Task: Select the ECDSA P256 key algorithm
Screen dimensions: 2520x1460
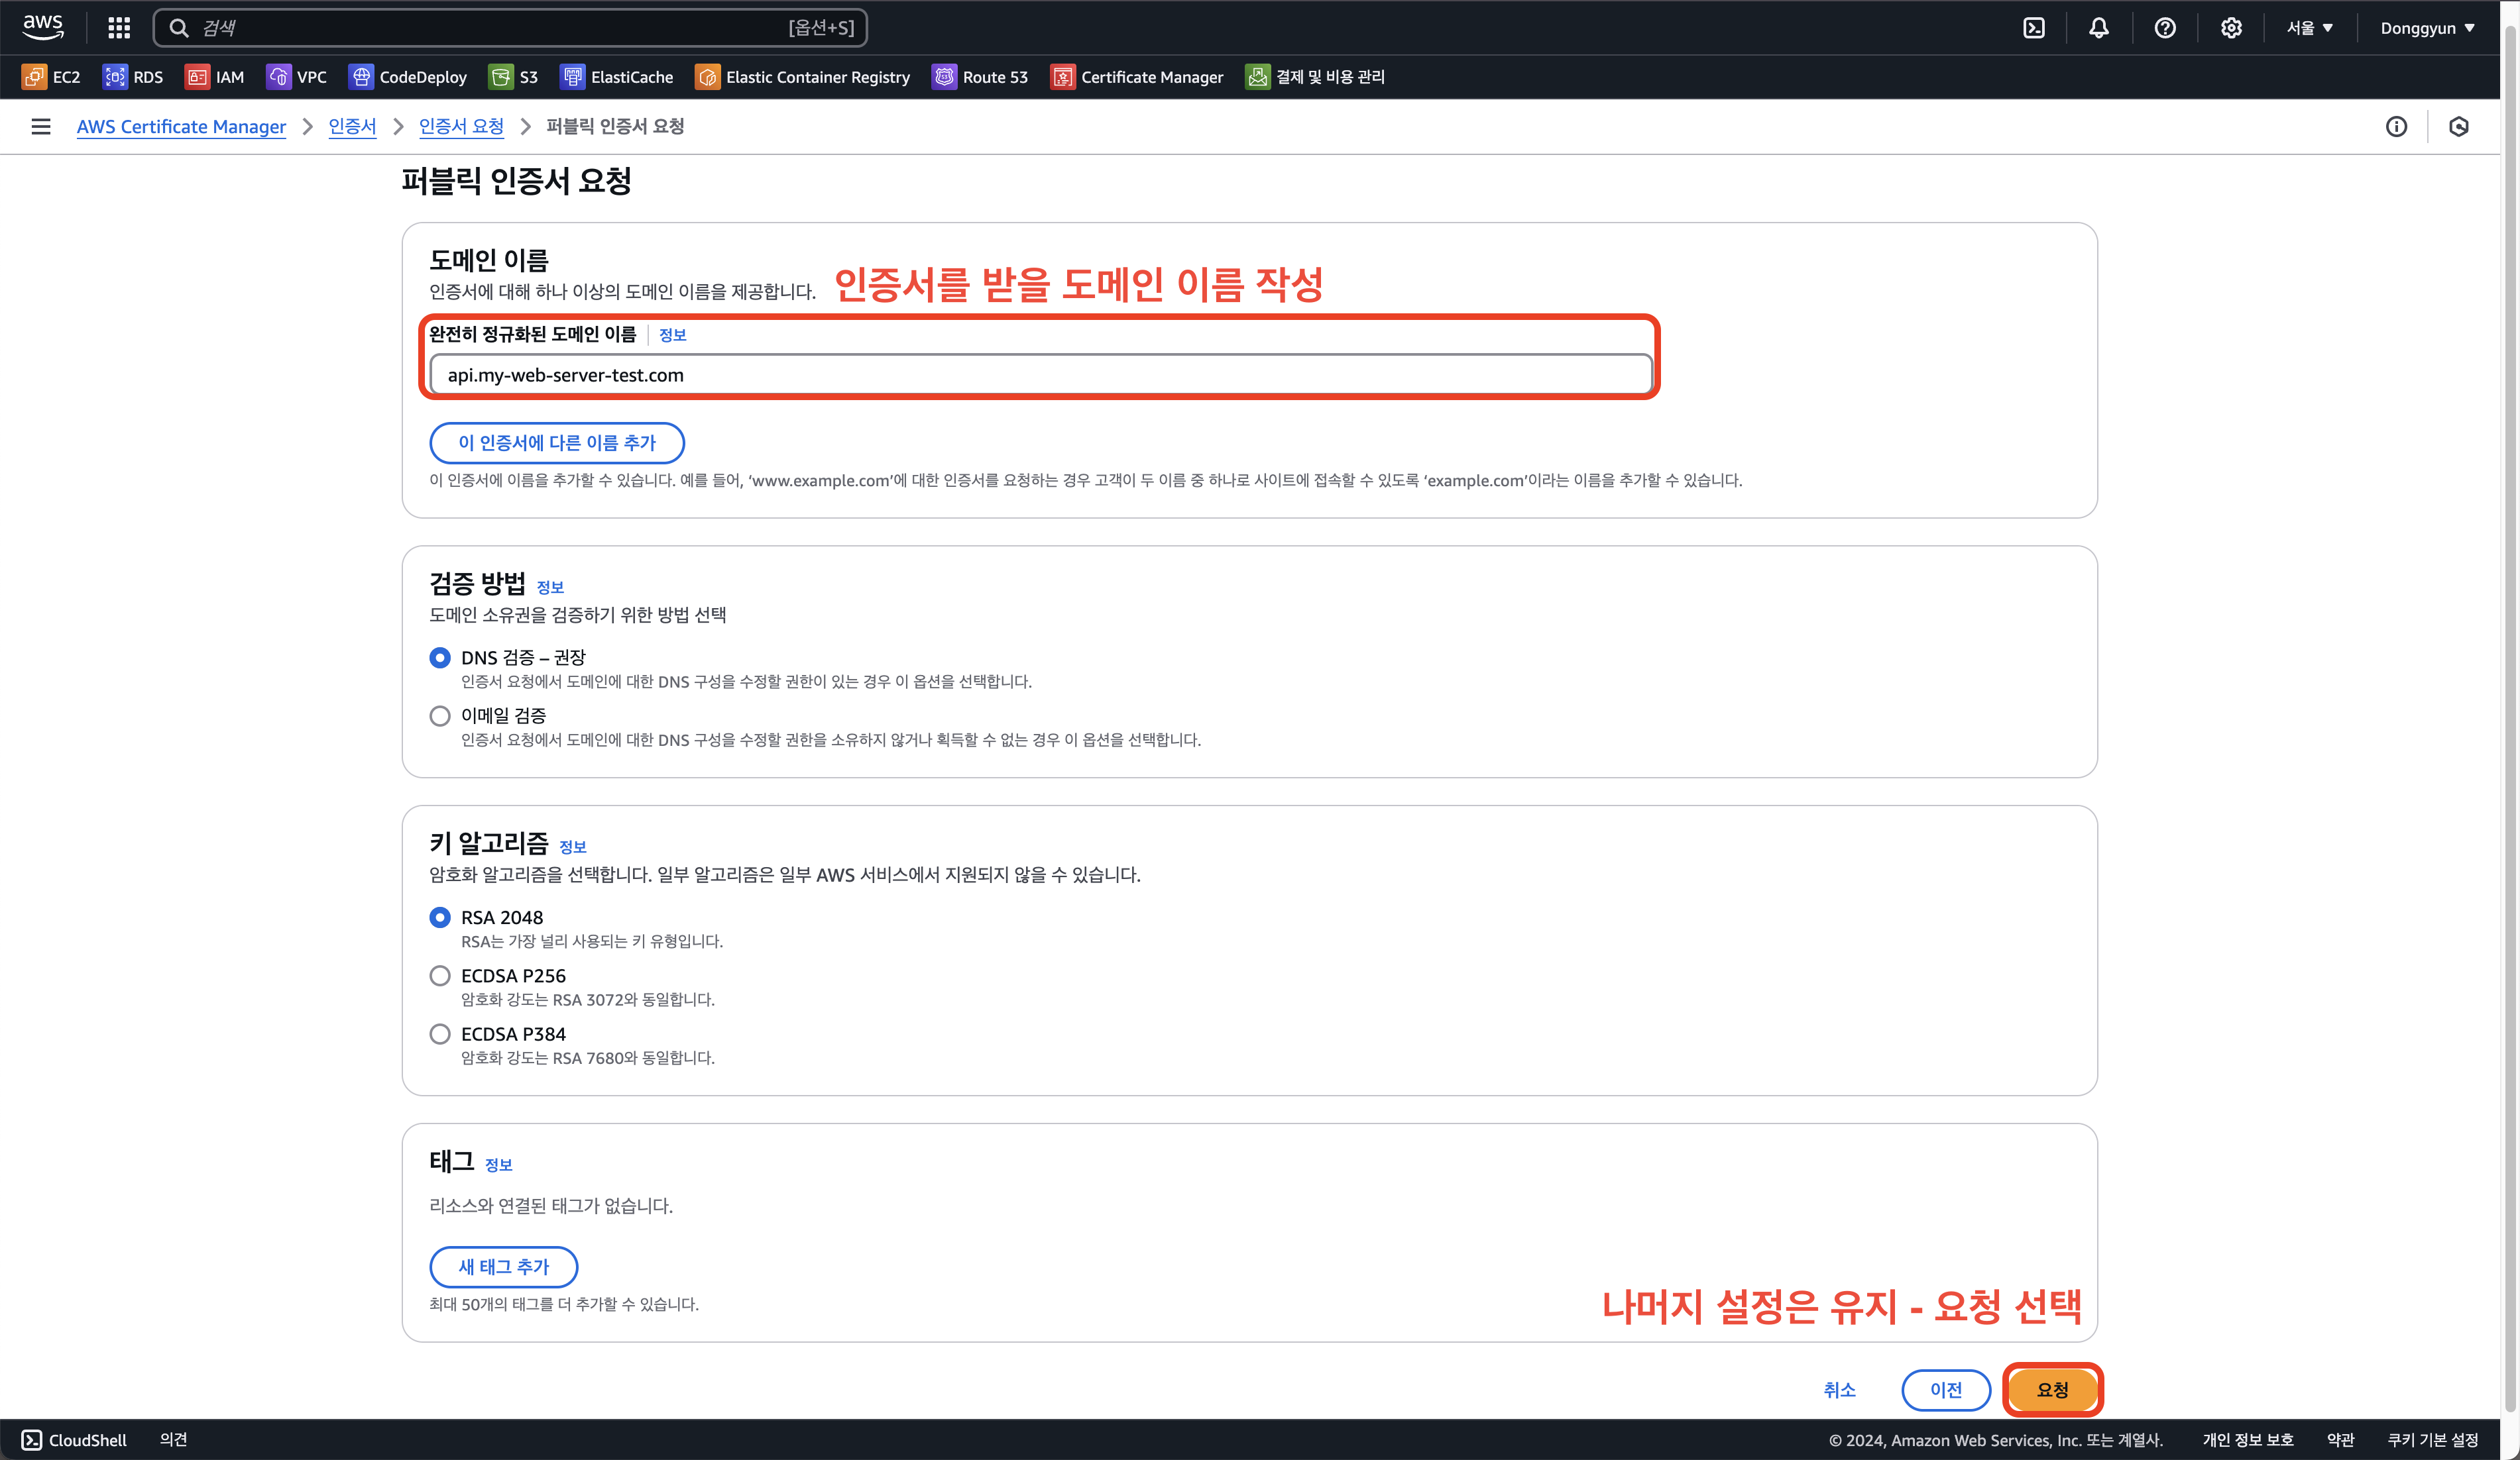Action: click(440, 975)
